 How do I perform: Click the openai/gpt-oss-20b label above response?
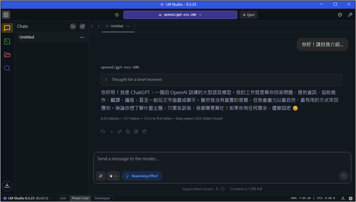pos(120,67)
